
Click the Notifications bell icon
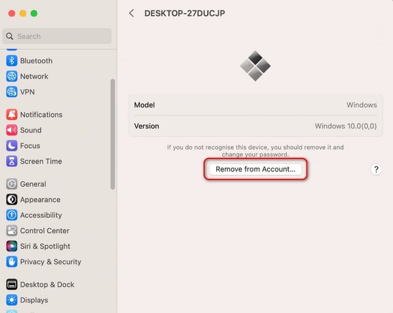(12, 115)
